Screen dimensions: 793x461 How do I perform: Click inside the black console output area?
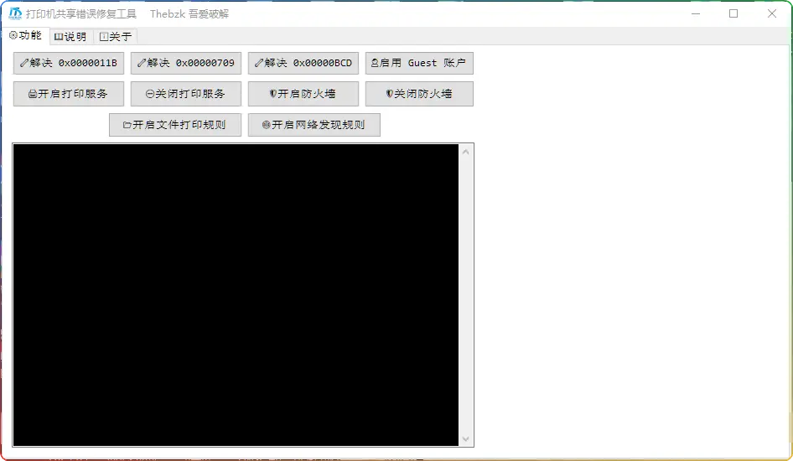point(236,295)
